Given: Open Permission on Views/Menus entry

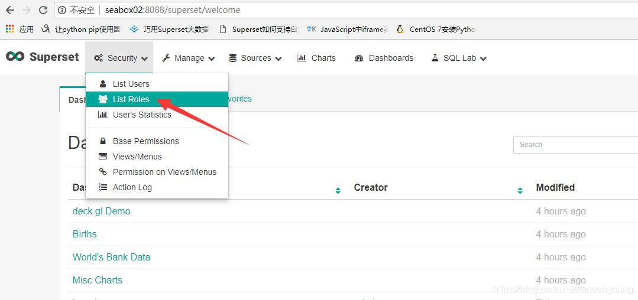Looking at the screenshot, I should pyautogui.click(x=157, y=172).
